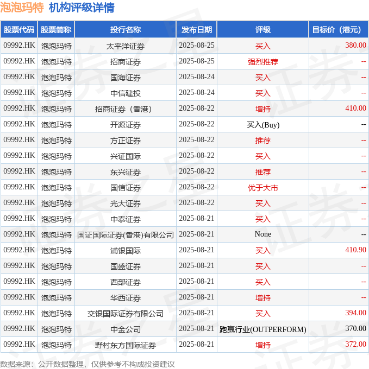The width and height of the screenshot is (369, 369).
Task: Click the 国盛证券 cell
Action: click(126, 266)
